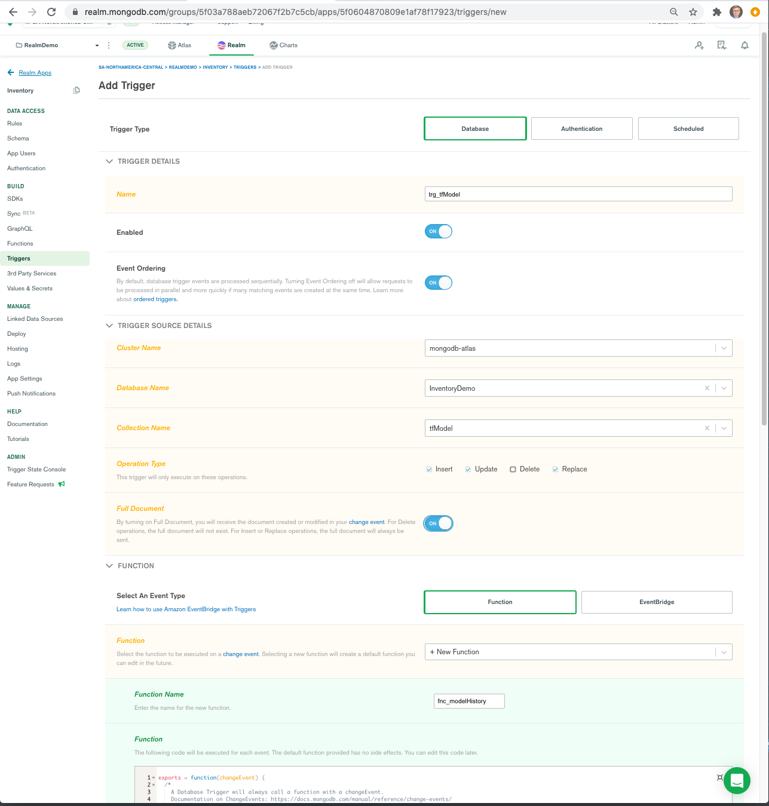This screenshot has width=769, height=806.
Task: Select the Authentication trigger type
Action: coord(582,128)
